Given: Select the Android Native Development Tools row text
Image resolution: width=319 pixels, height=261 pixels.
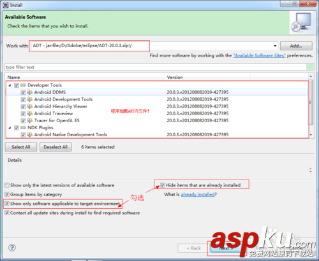Looking at the screenshot, I should 71,134.
